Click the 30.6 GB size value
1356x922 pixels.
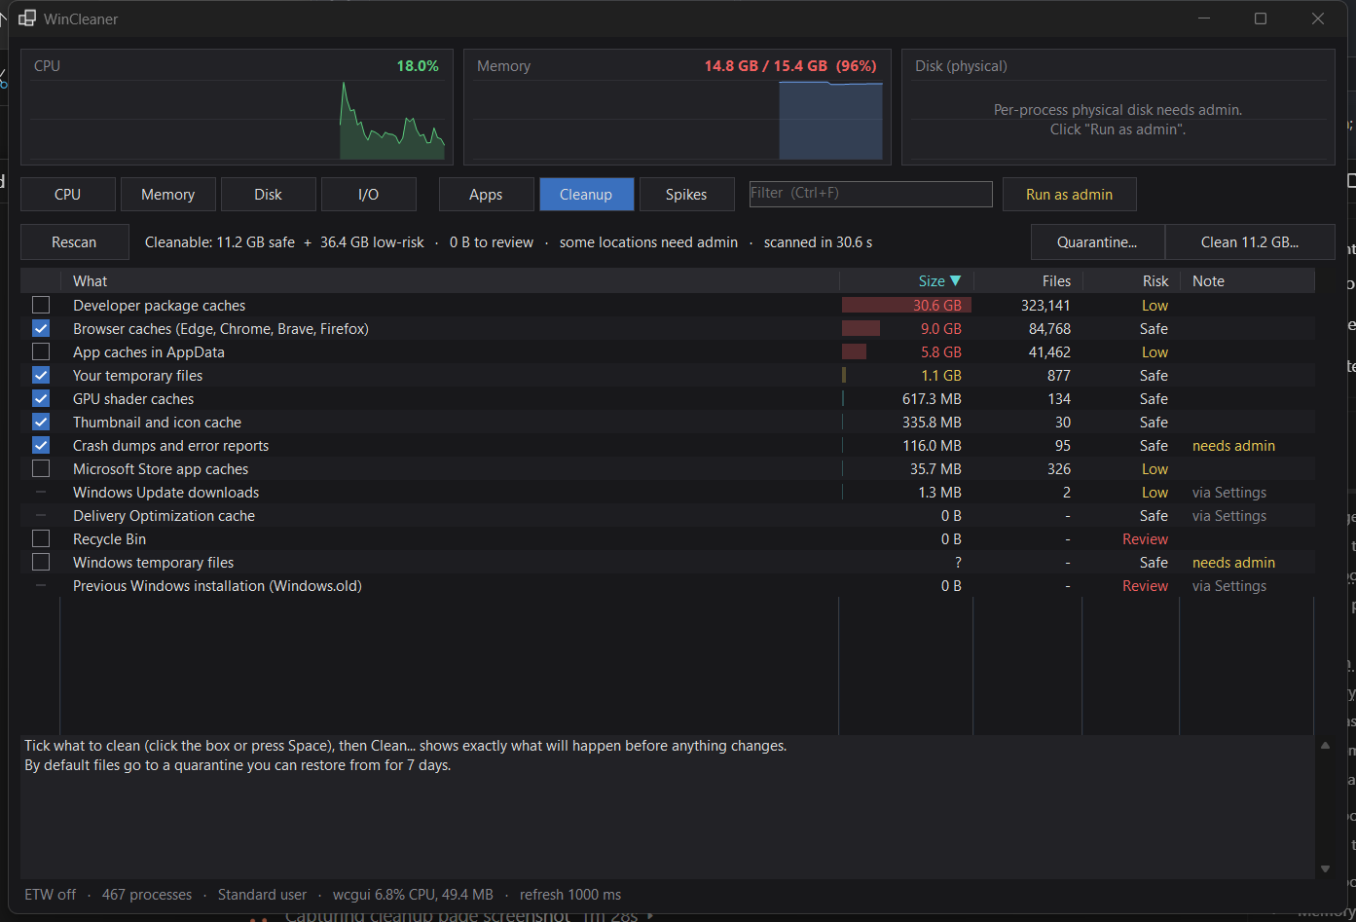936,306
